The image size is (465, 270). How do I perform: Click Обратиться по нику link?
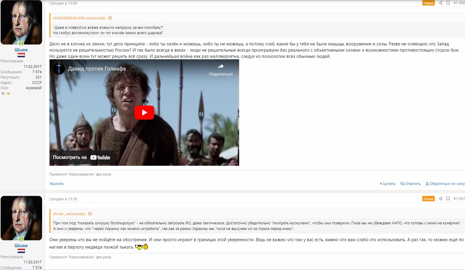coord(445,184)
